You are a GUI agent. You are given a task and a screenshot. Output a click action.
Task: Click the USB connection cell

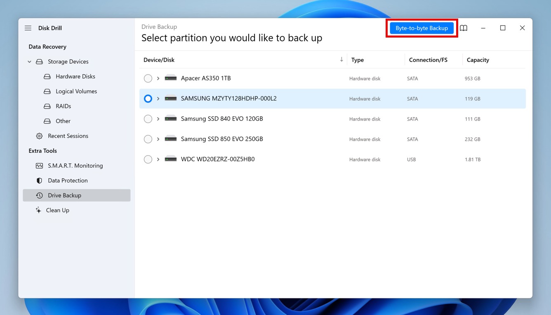coord(412,159)
